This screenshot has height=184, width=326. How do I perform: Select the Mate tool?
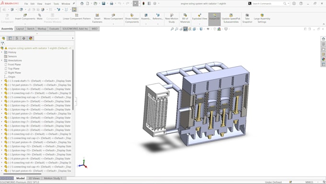coord(39,17)
